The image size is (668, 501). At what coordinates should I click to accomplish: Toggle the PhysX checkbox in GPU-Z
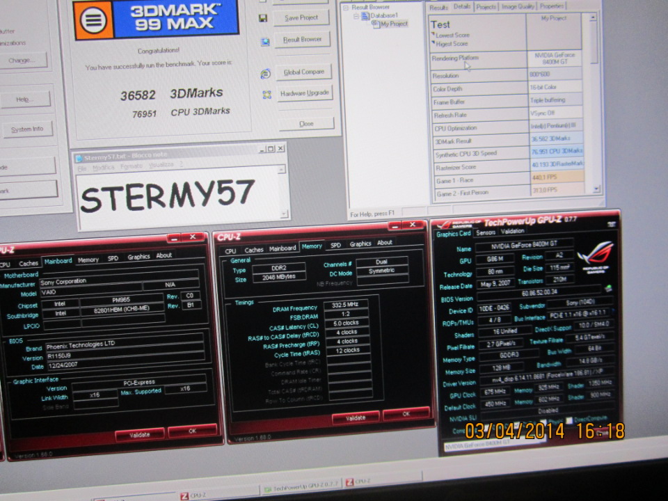pos(543,422)
